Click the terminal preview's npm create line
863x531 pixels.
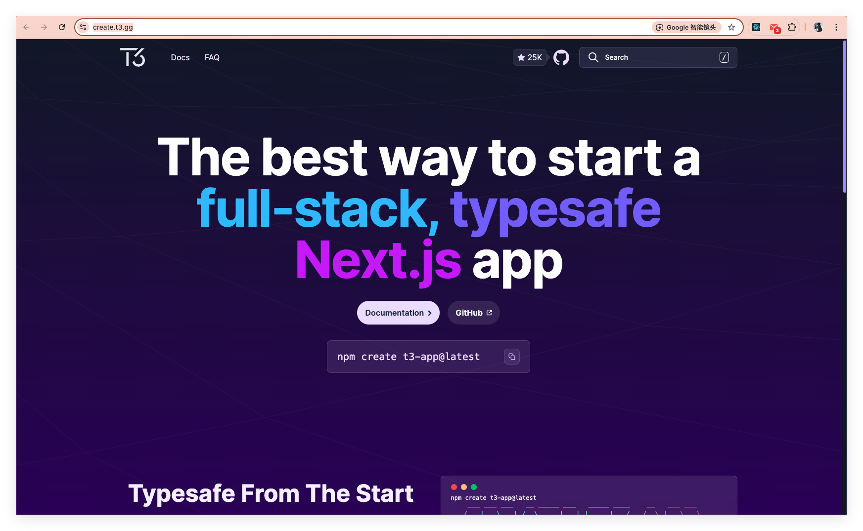494,498
